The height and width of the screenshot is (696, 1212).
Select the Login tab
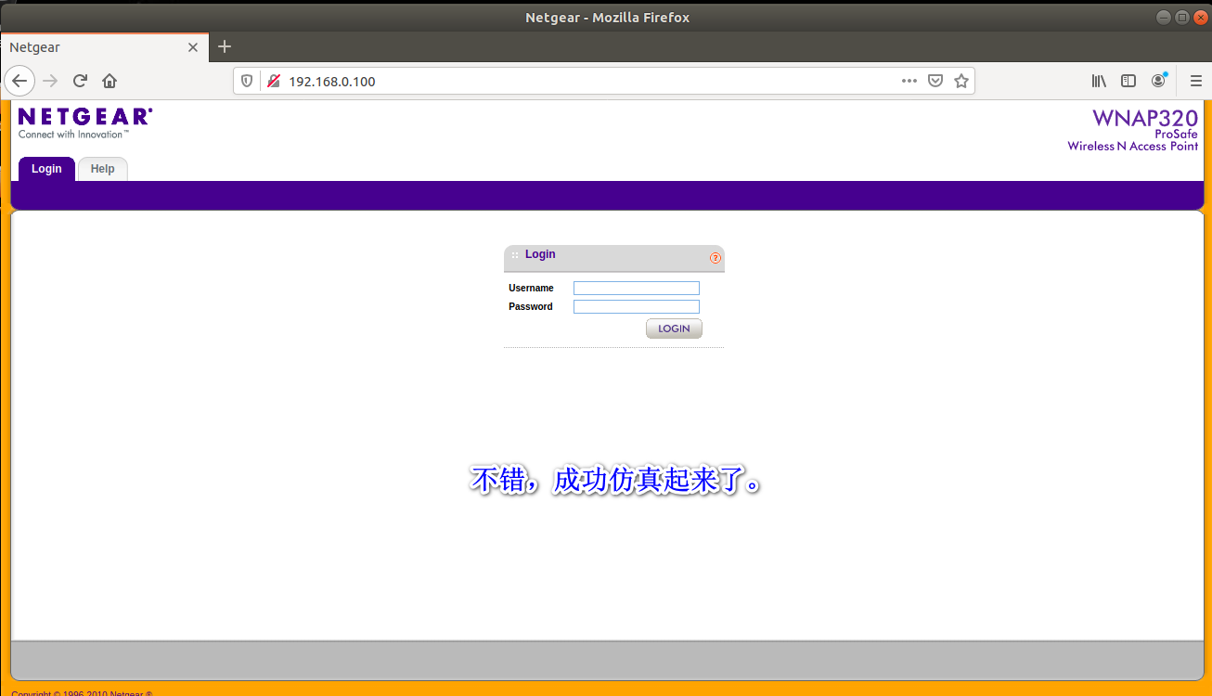coord(46,169)
